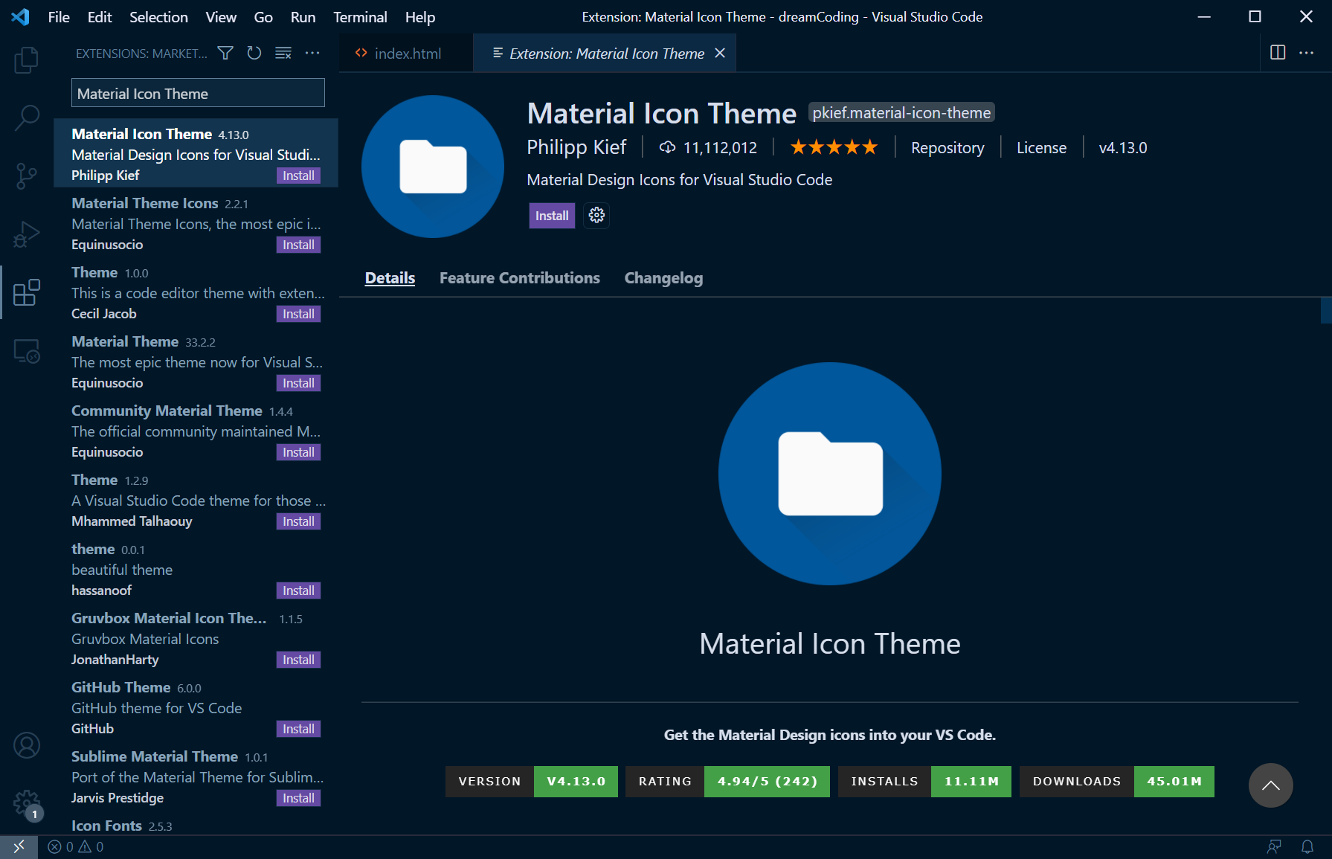Image resolution: width=1332 pixels, height=859 pixels.
Task: Close the Material Icon Theme extension tab
Action: click(720, 53)
